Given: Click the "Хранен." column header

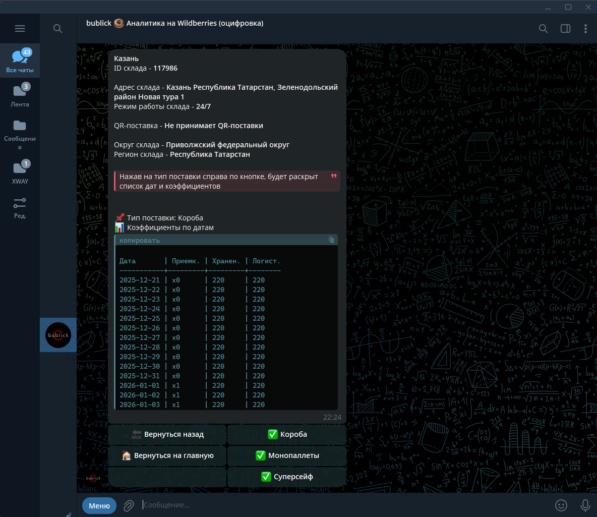Looking at the screenshot, I should coord(226,261).
